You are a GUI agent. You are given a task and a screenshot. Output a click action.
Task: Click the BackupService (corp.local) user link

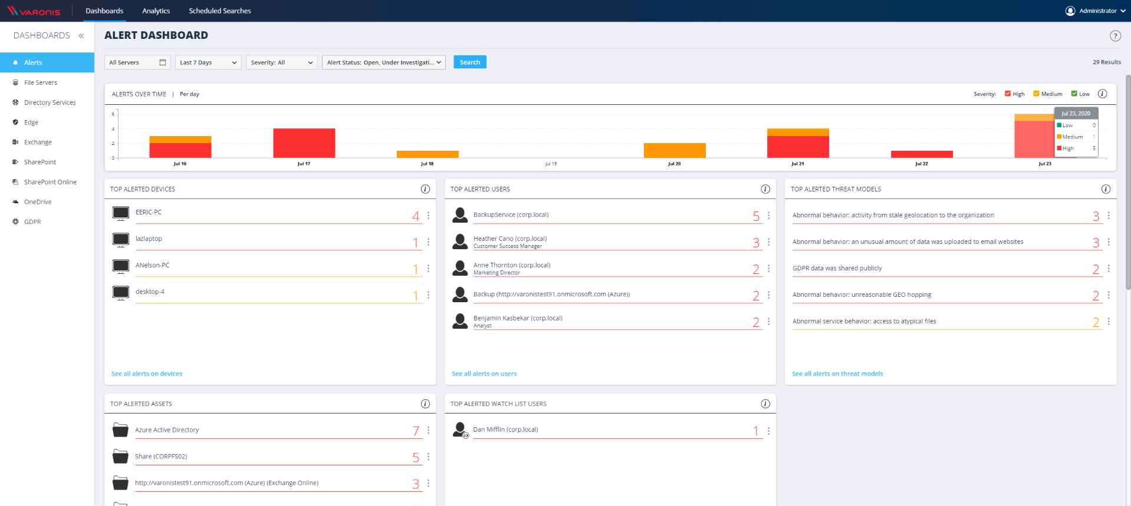pyautogui.click(x=511, y=214)
